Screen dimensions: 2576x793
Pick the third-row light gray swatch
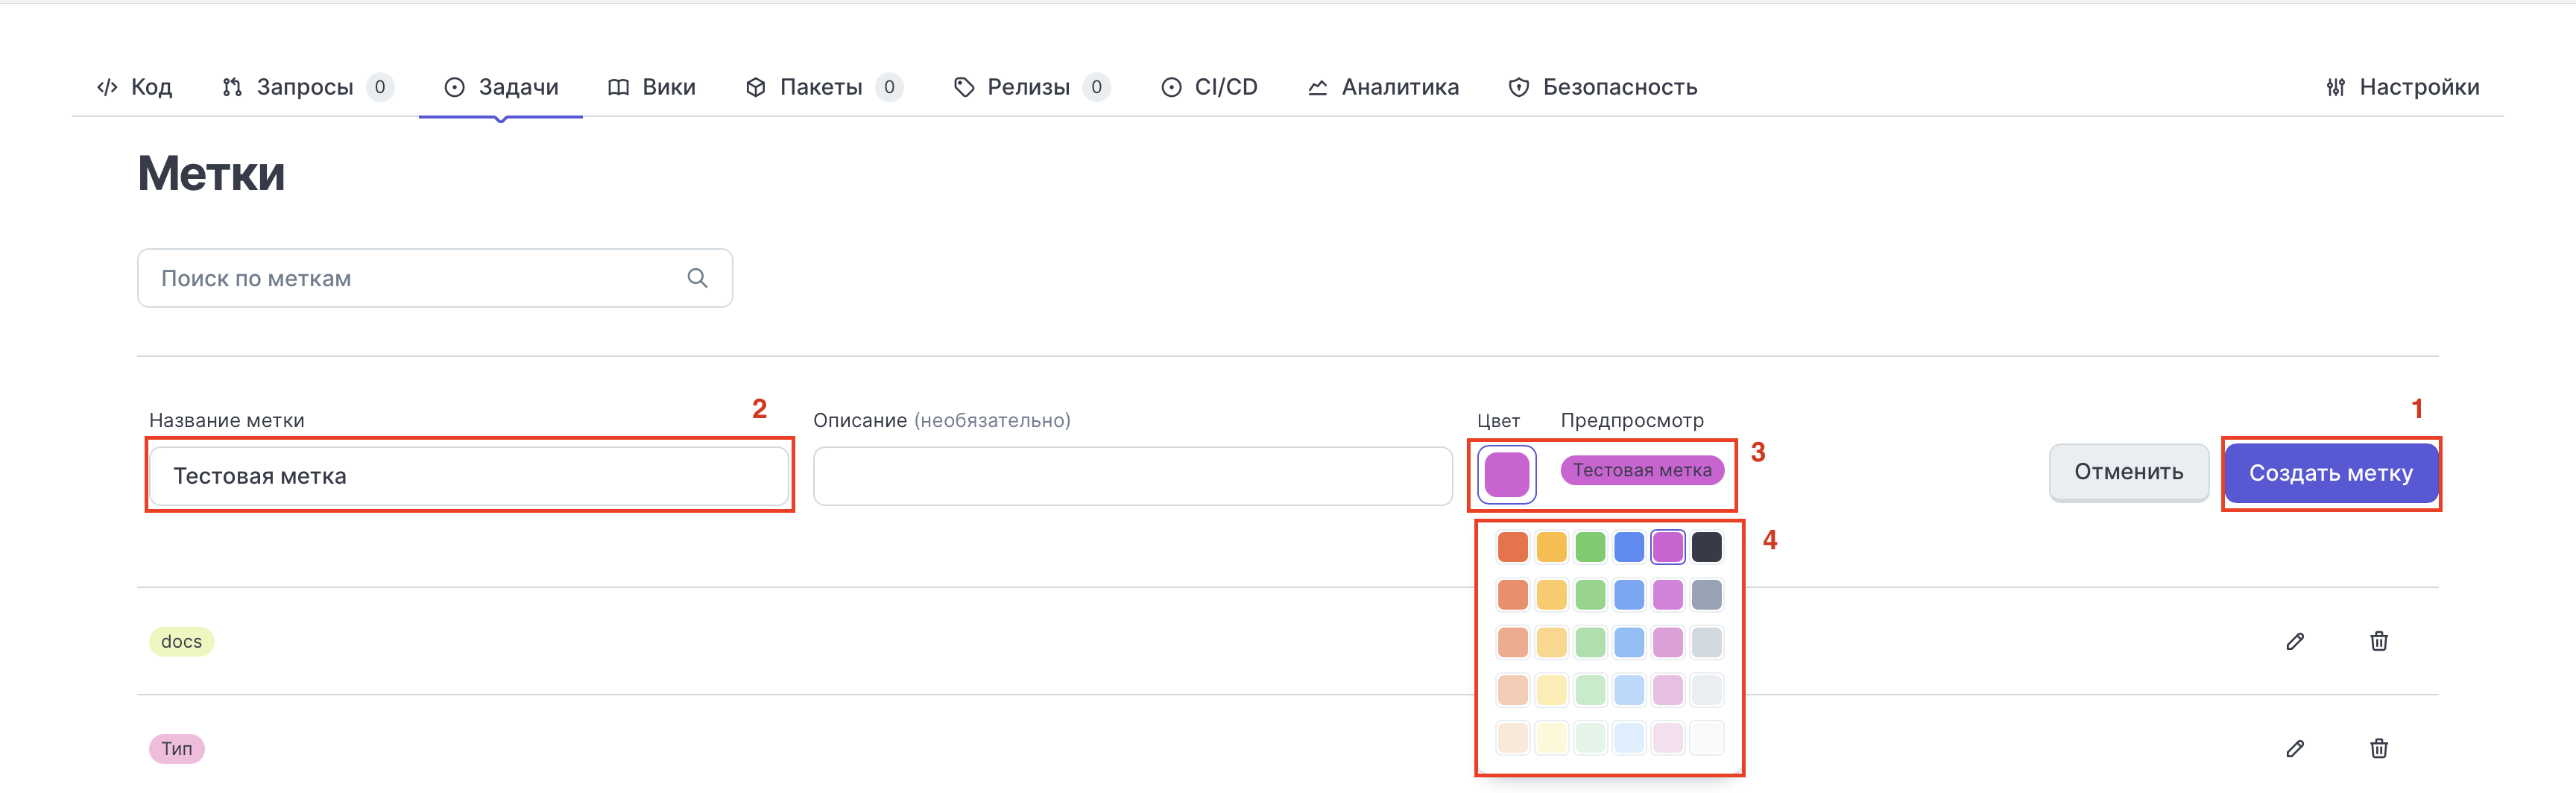[1707, 642]
